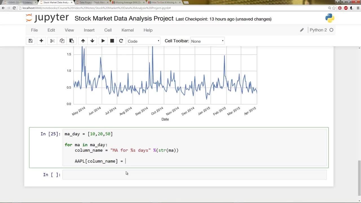Copy selected cell with the copy icon
Screen dimensions: 361x203
click(x=62, y=41)
